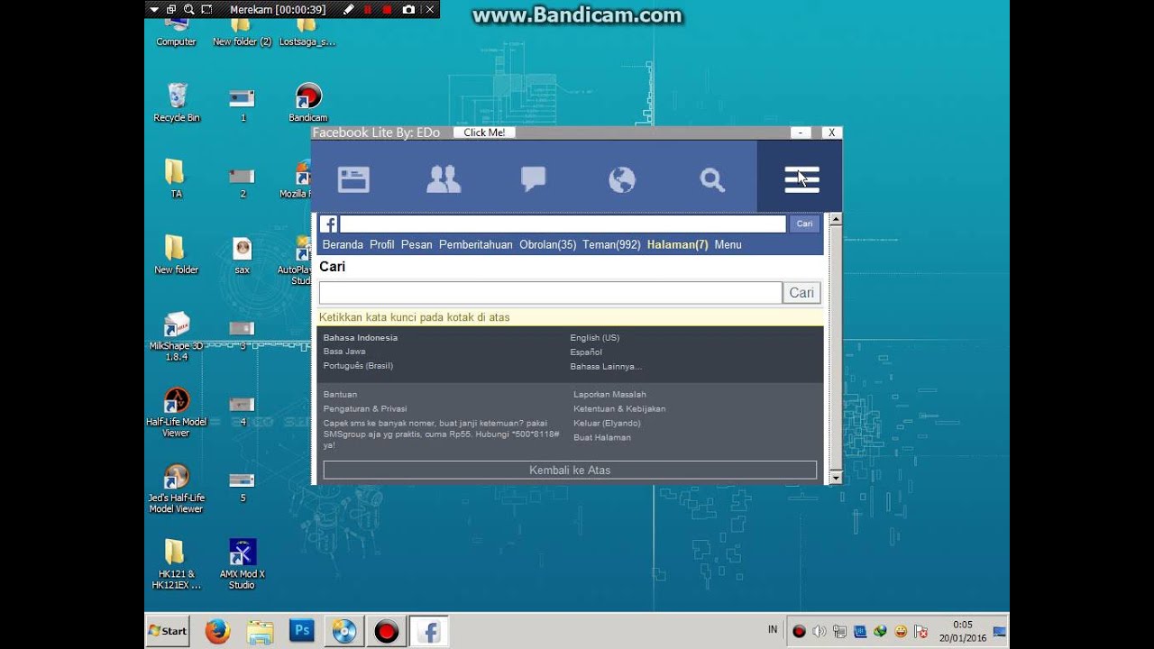Click the Windows Start button
Viewport: 1154px width, 649px height.
[168, 631]
